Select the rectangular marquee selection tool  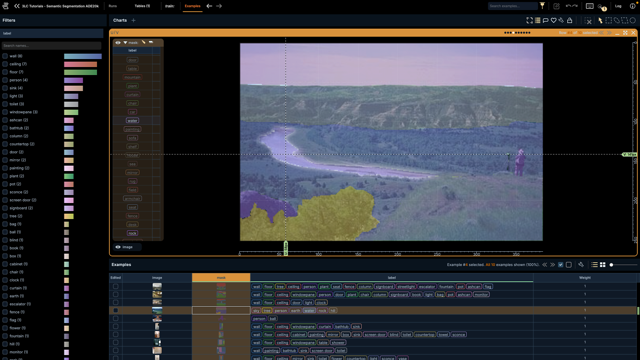point(609,20)
